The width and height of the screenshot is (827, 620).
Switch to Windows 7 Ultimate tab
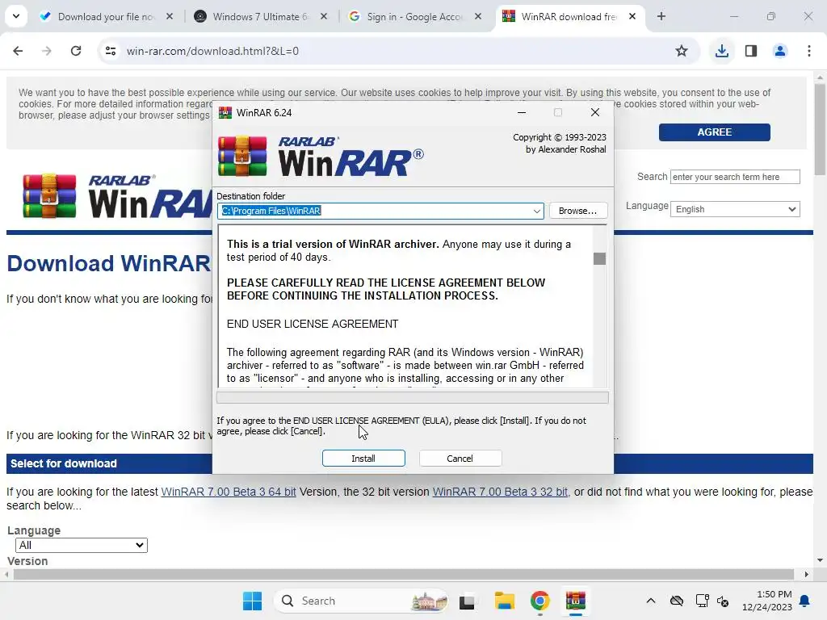(261, 16)
